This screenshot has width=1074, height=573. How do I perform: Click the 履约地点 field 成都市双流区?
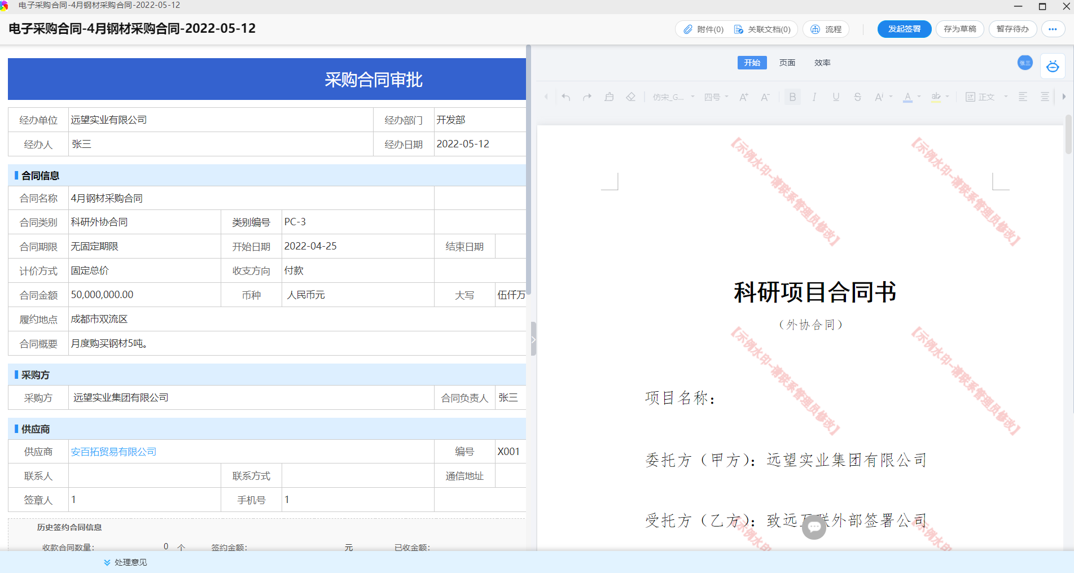coord(297,319)
